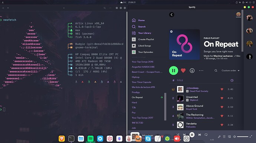256x143 pixels.
Task: Add a new tab in the terminal
Action: pyautogui.click(x=3, y=8)
